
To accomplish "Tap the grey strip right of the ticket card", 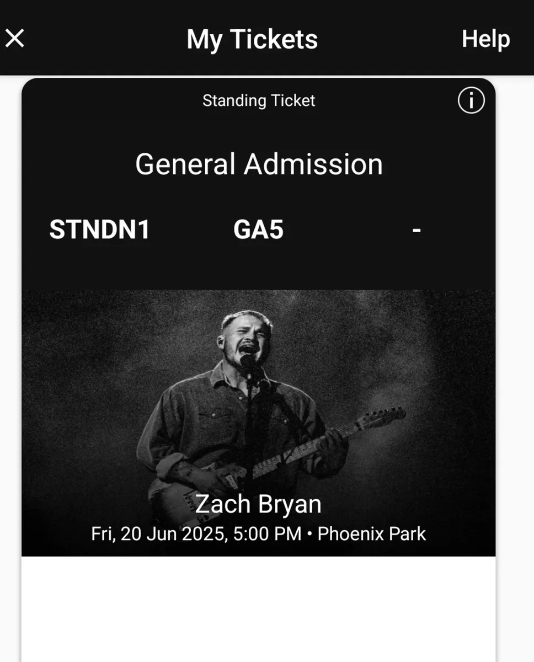I will coord(515,369).
